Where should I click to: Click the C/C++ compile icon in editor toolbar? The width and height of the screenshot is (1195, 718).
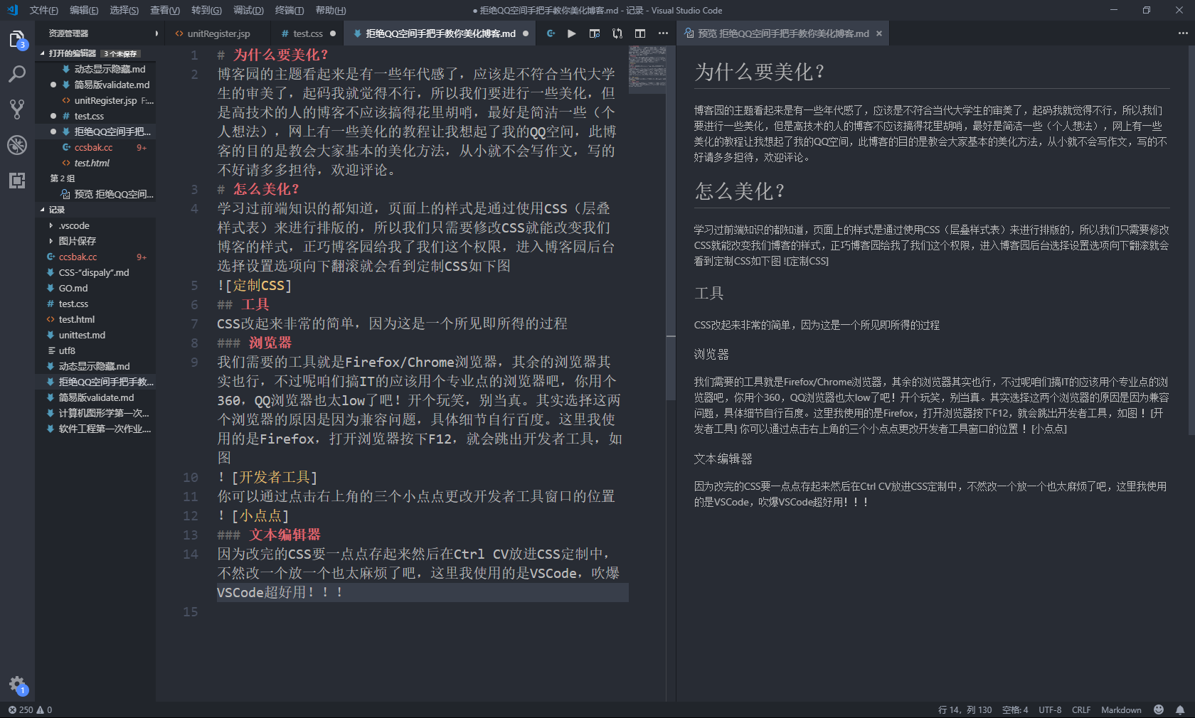pyautogui.click(x=551, y=33)
